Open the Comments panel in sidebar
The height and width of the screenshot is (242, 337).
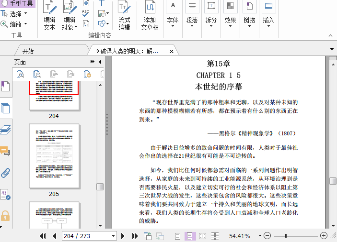(5, 151)
